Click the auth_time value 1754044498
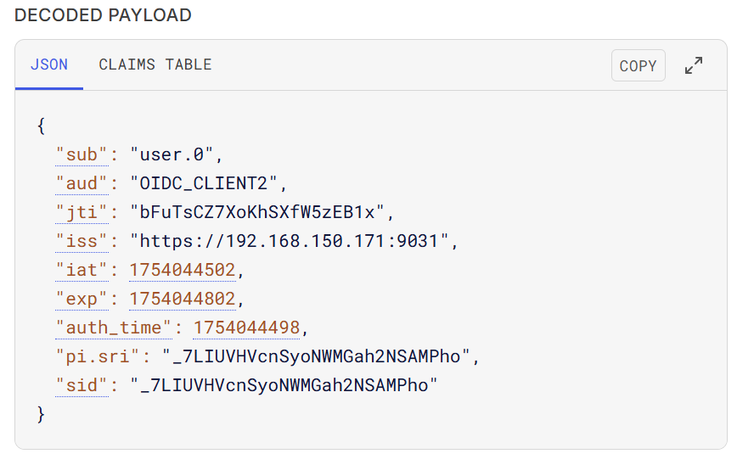The width and height of the screenshot is (754, 465). (x=247, y=328)
